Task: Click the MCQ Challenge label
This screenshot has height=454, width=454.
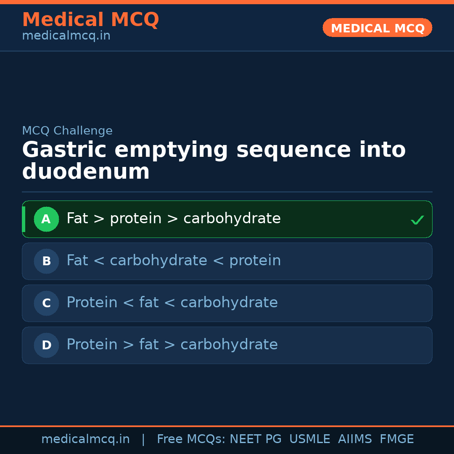Action: tap(67, 131)
